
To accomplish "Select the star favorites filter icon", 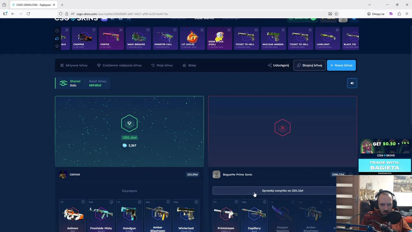I will coord(57,46).
